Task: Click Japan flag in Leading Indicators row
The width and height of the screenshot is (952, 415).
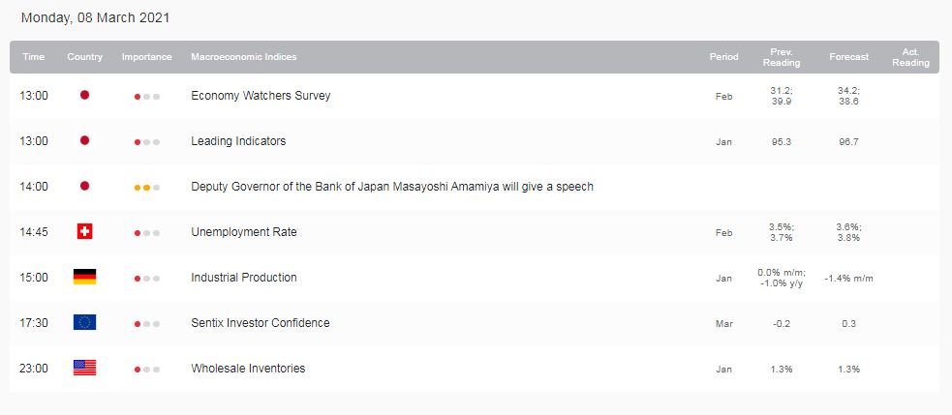Action: pos(84,140)
